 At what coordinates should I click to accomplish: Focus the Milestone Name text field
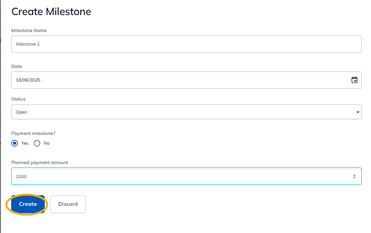(186, 44)
